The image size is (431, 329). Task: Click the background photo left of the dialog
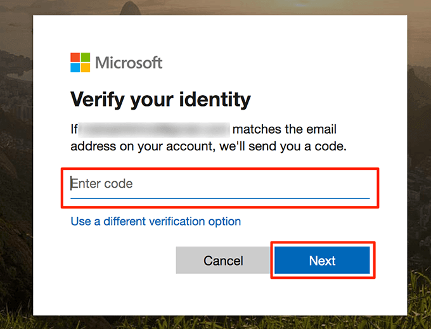coord(16,165)
